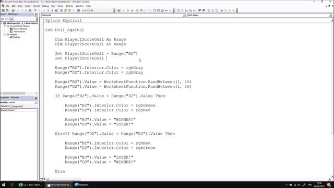The width and height of the screenshot is (334, 188).
Task: Click the View Microsoft Excel toolbar icon
Action: 3,10
